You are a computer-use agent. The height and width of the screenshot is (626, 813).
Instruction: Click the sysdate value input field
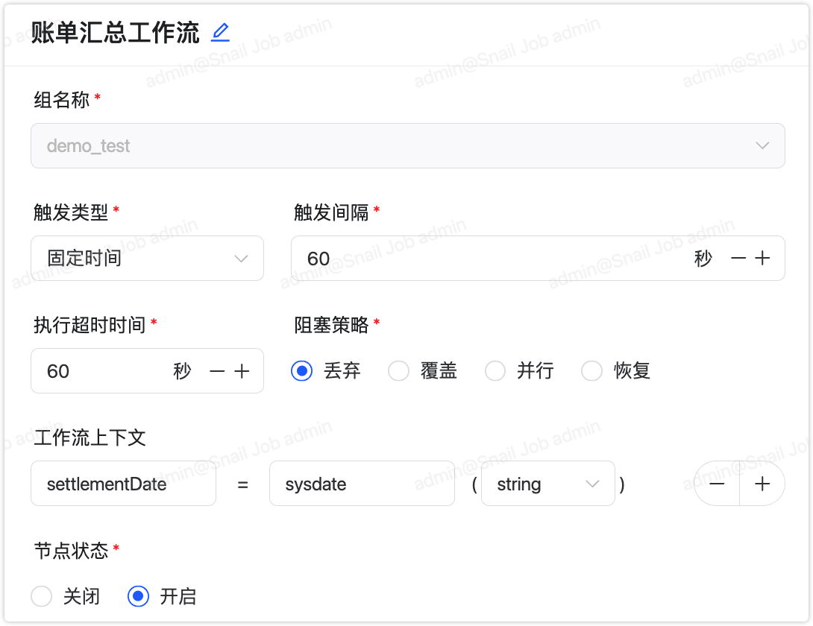pyautogui.click(x=362, y=484)
